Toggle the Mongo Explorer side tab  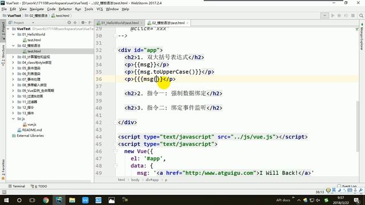(x=362, y=37)
